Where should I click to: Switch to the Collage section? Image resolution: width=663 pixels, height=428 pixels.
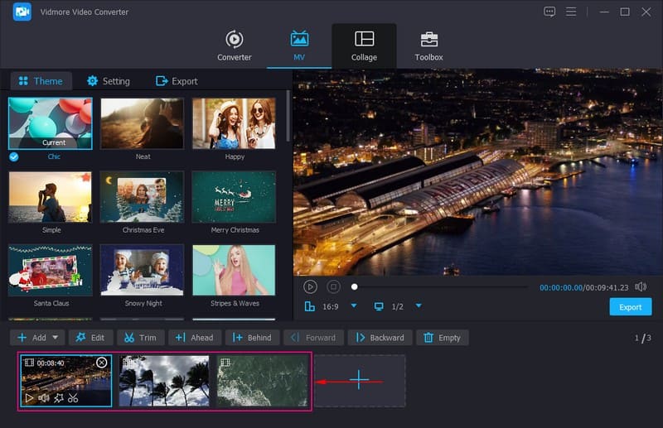364,46
